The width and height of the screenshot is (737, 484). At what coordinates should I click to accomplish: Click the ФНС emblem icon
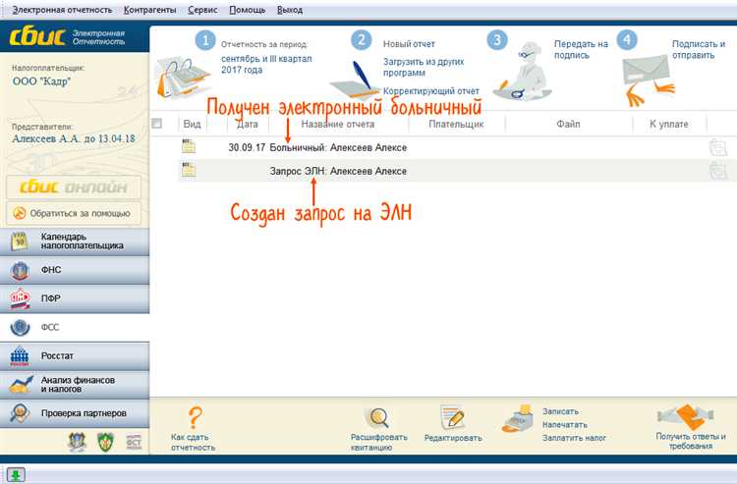click(x=20, y=270)
